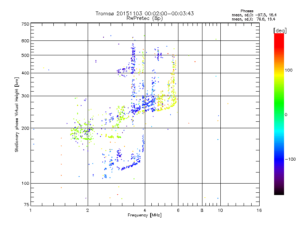The width and height of the screenshot is (305, 229).
Task: Click the y-axis tick label '750'
Action: [25, 24]
